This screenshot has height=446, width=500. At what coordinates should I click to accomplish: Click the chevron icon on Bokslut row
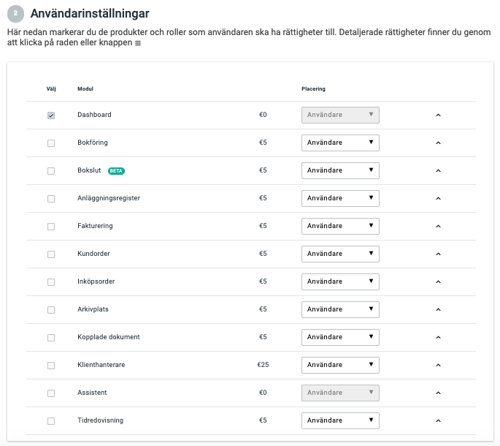[x=439, y=171]
